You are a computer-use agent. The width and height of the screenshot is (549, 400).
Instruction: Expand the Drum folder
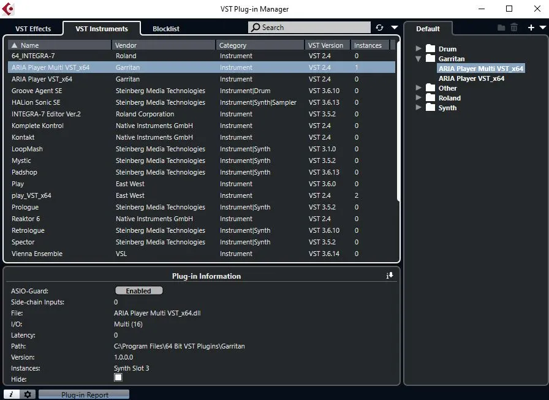coord(418,49)
